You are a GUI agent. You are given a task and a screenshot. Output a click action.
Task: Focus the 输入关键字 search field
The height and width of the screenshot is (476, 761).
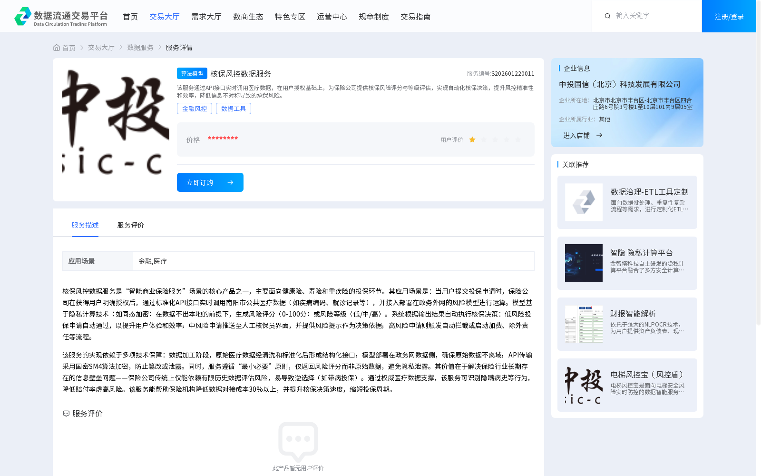[x=654, y=16]
